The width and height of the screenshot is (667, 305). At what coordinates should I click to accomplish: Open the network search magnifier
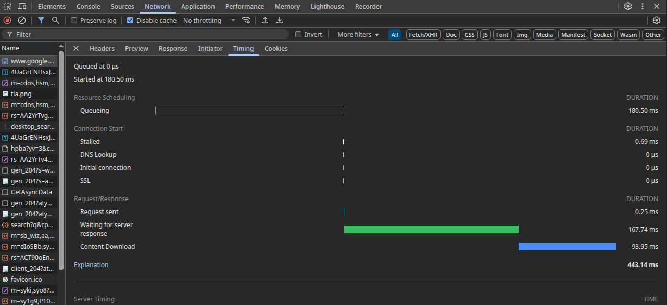coord(55,20)
